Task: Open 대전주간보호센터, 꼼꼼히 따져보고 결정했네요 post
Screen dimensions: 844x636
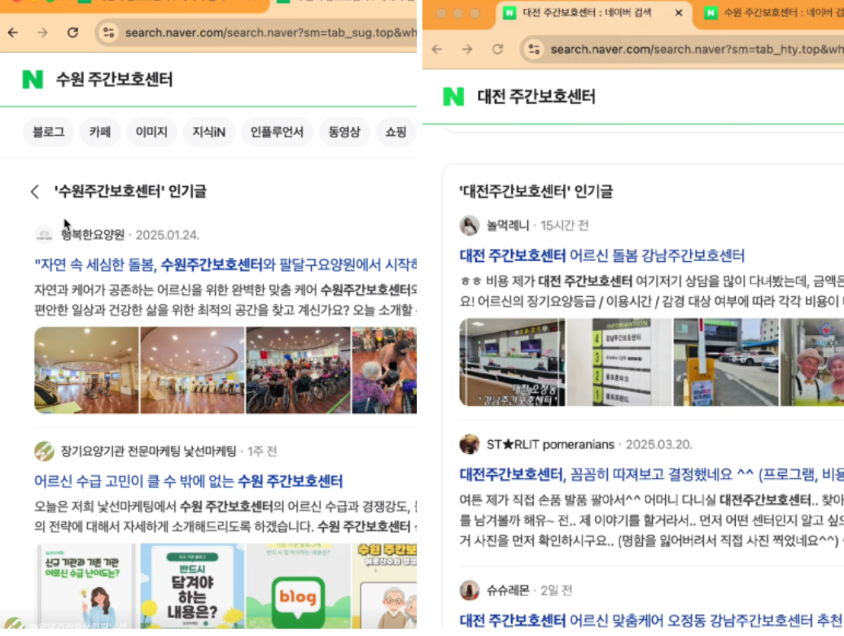Action: click(651, 474)
